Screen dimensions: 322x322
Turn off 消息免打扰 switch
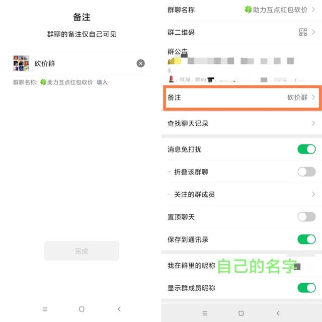tap(306, 149)
